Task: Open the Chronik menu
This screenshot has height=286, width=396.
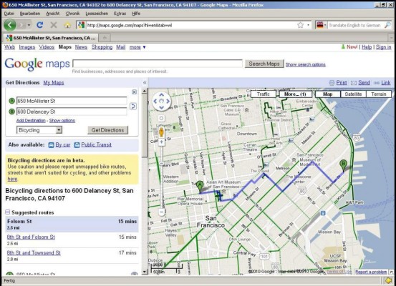Action: (73, 14)
